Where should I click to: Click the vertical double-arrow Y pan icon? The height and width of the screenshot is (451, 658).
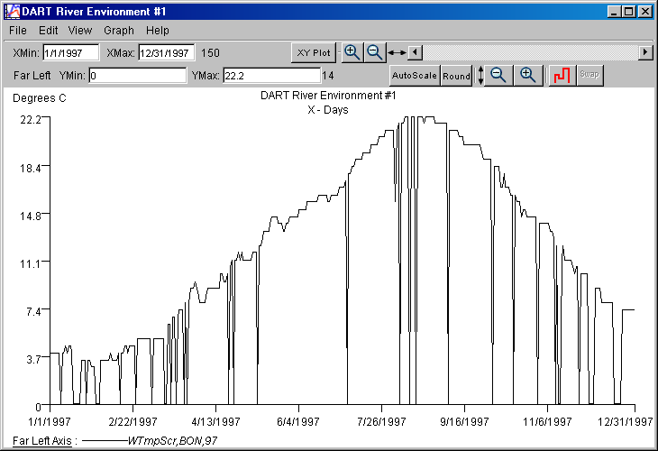tap(480, 76)
